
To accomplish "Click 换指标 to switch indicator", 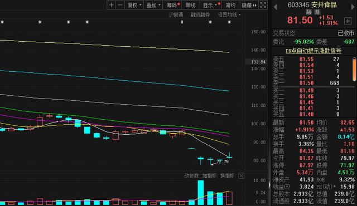I will (x=227, y=175).
